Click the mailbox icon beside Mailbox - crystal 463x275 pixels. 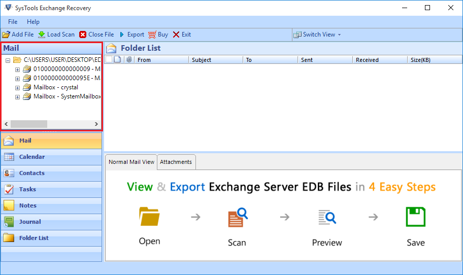coord(27,87)
